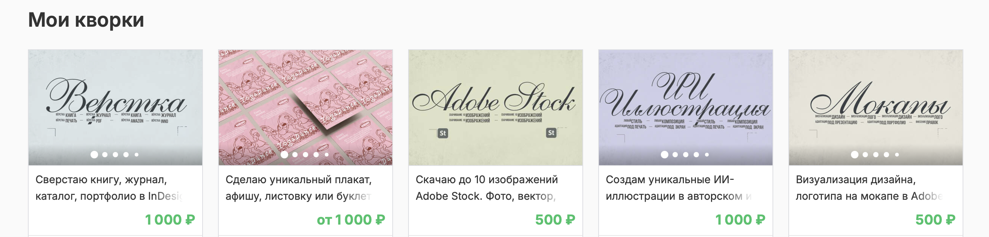Select the fourth carousel dot on the Иллюстрация card
This screenshot has height=237, width=989.
coord(696,155)
